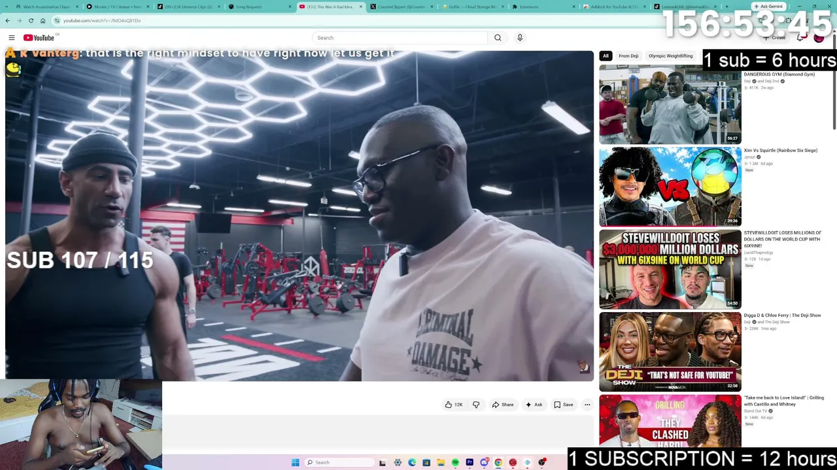Viewport: 837px width, 470px height.
Task: Go to the YouTube home logo
Action: (39, 38)
